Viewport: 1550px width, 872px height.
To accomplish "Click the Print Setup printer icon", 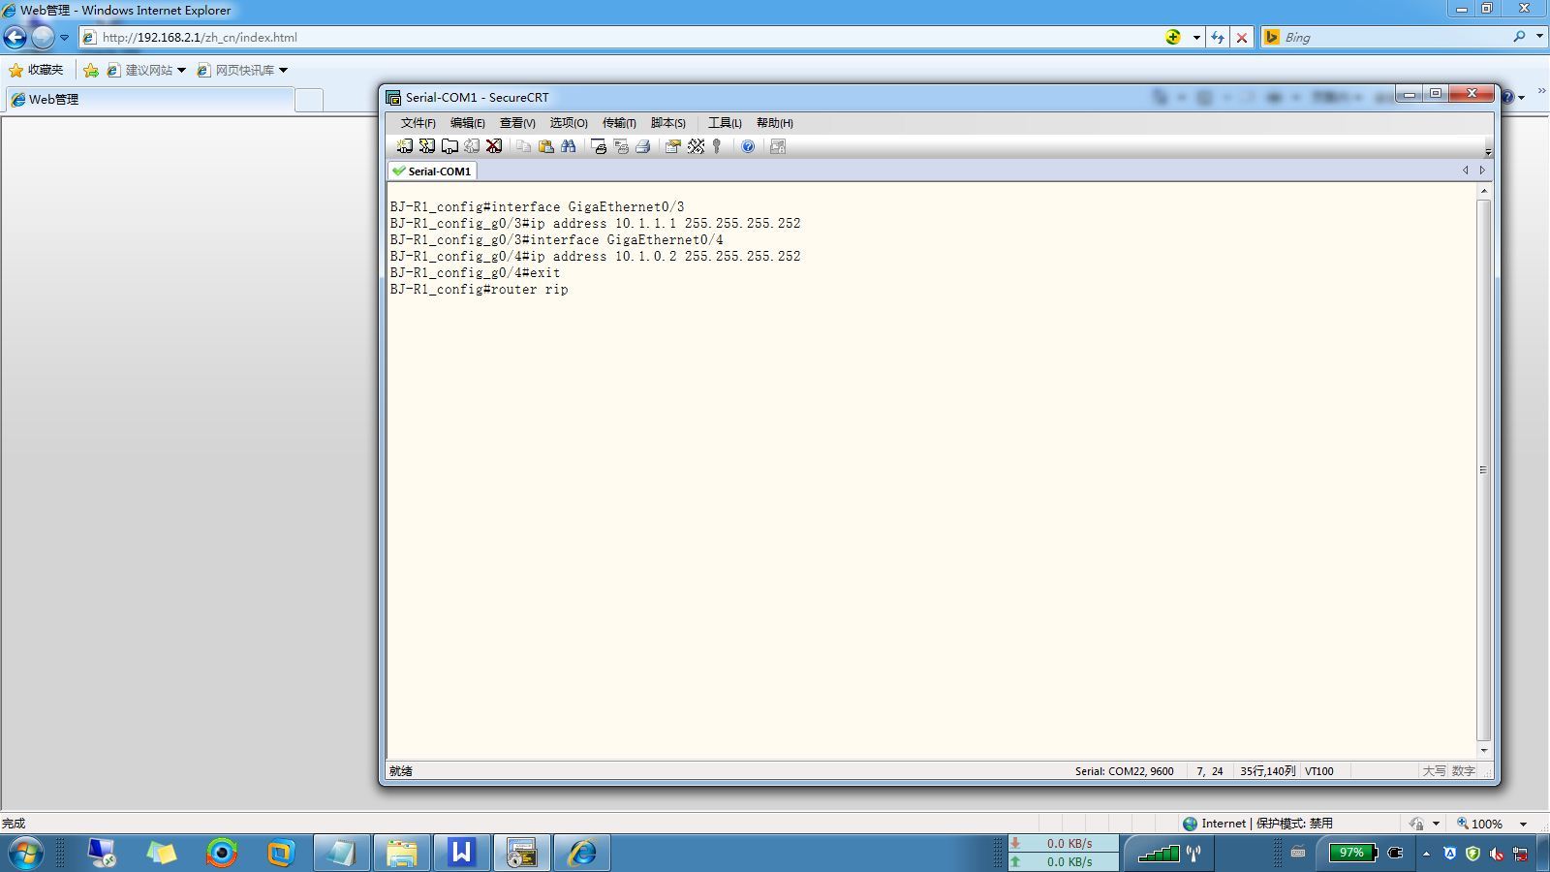I will pos(642,146).
